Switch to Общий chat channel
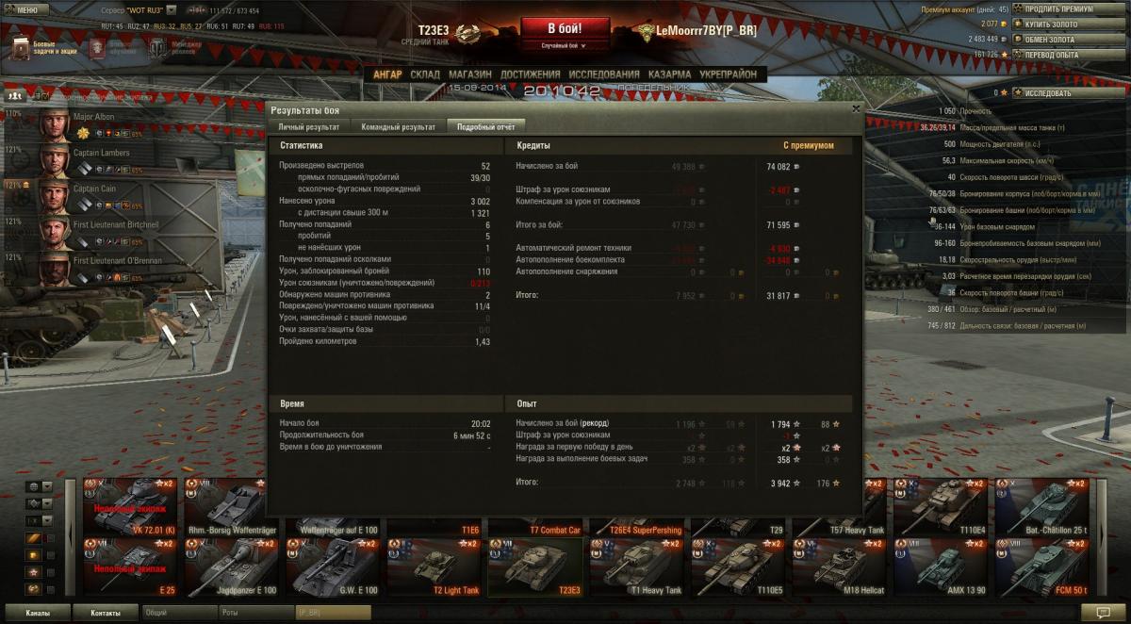Viewport: 1131px width, 624px height. coord(178,613)
